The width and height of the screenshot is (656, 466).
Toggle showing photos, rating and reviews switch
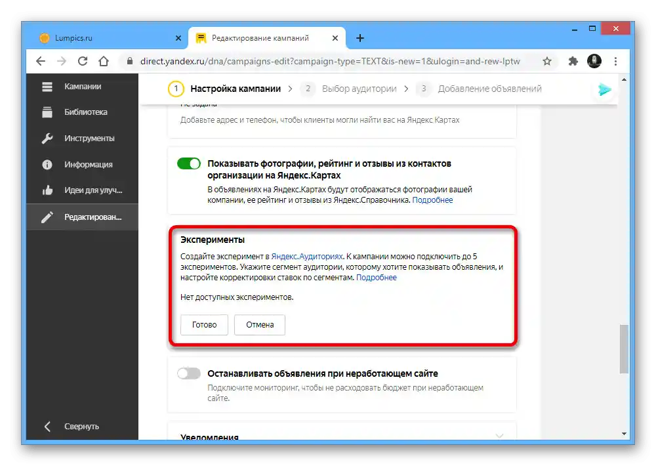(189, 163)
